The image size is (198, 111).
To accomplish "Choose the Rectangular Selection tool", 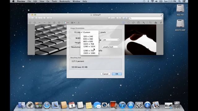I will [x=123, y=23].
